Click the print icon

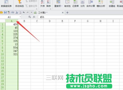click(13, 12)
